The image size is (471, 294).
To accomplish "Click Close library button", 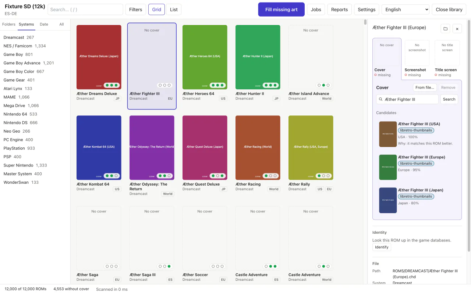I will click(449, 10).
